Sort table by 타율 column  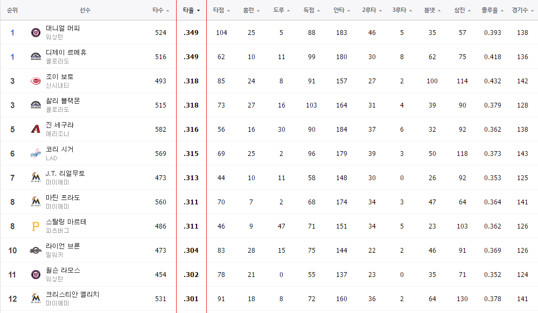pyautogui.click(x=191, y=10)
